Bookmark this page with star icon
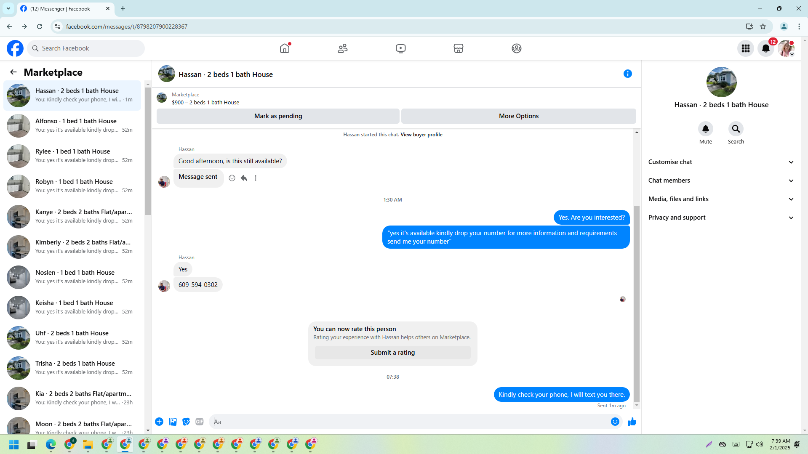 pos(763,27)
